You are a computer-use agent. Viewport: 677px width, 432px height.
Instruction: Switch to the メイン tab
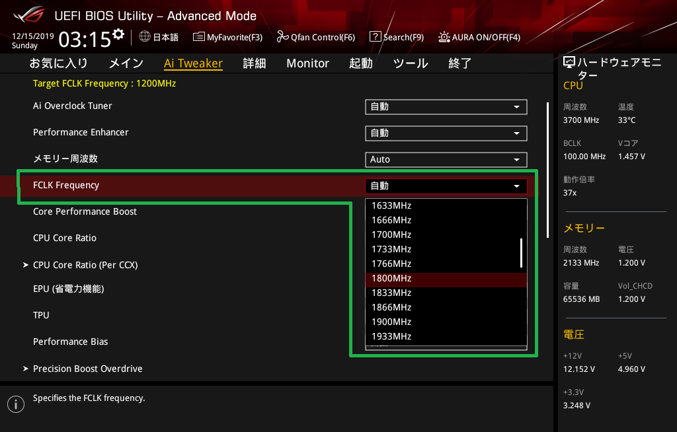point(126,63)
